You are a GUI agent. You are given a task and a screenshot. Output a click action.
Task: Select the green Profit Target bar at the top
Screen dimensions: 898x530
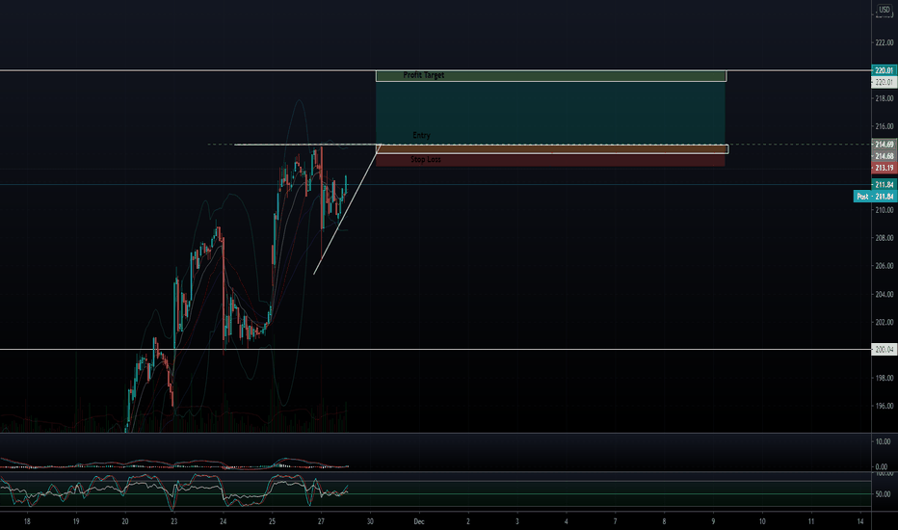551,75
